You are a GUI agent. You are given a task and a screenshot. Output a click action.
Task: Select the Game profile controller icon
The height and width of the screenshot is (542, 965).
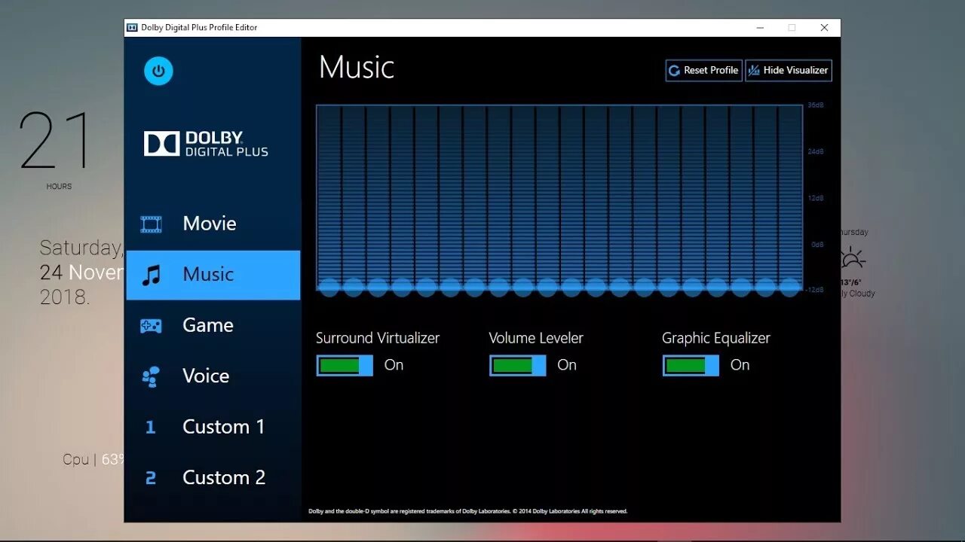tap(151, 326)
